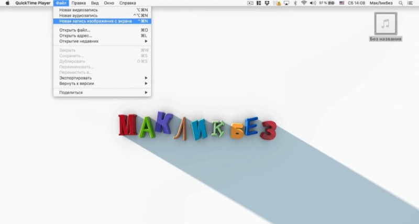Open the МакЛикбез user menu

point(381,3)
